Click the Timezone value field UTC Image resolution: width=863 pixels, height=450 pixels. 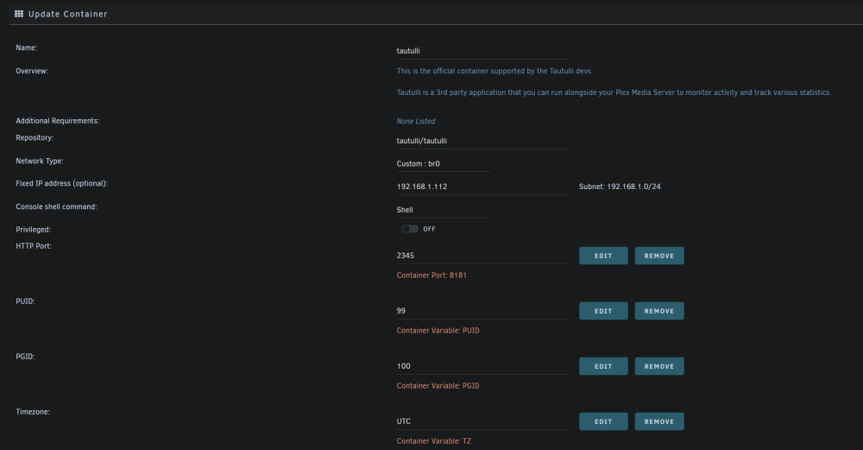click(x=482, y=421)
